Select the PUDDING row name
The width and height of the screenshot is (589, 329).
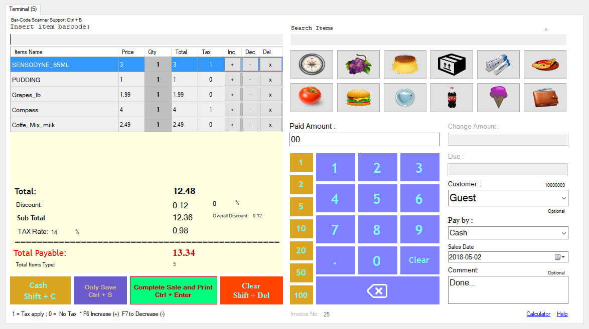[x=64, y=80]
